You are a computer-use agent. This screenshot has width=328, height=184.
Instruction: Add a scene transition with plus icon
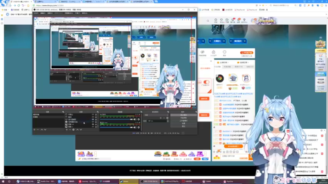click(161, 118)
